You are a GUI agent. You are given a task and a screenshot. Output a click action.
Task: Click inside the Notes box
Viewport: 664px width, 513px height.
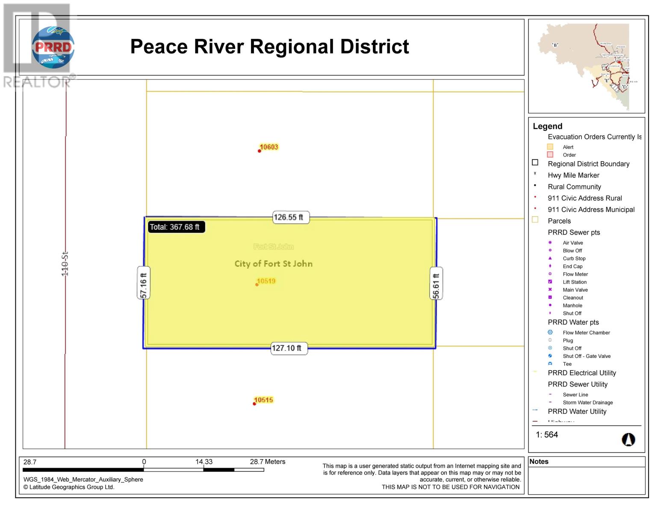tap(587, 481)
